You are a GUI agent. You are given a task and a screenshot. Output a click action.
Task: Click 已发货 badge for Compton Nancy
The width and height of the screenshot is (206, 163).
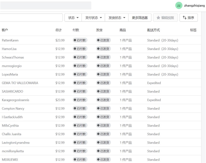tap(103, 109)
